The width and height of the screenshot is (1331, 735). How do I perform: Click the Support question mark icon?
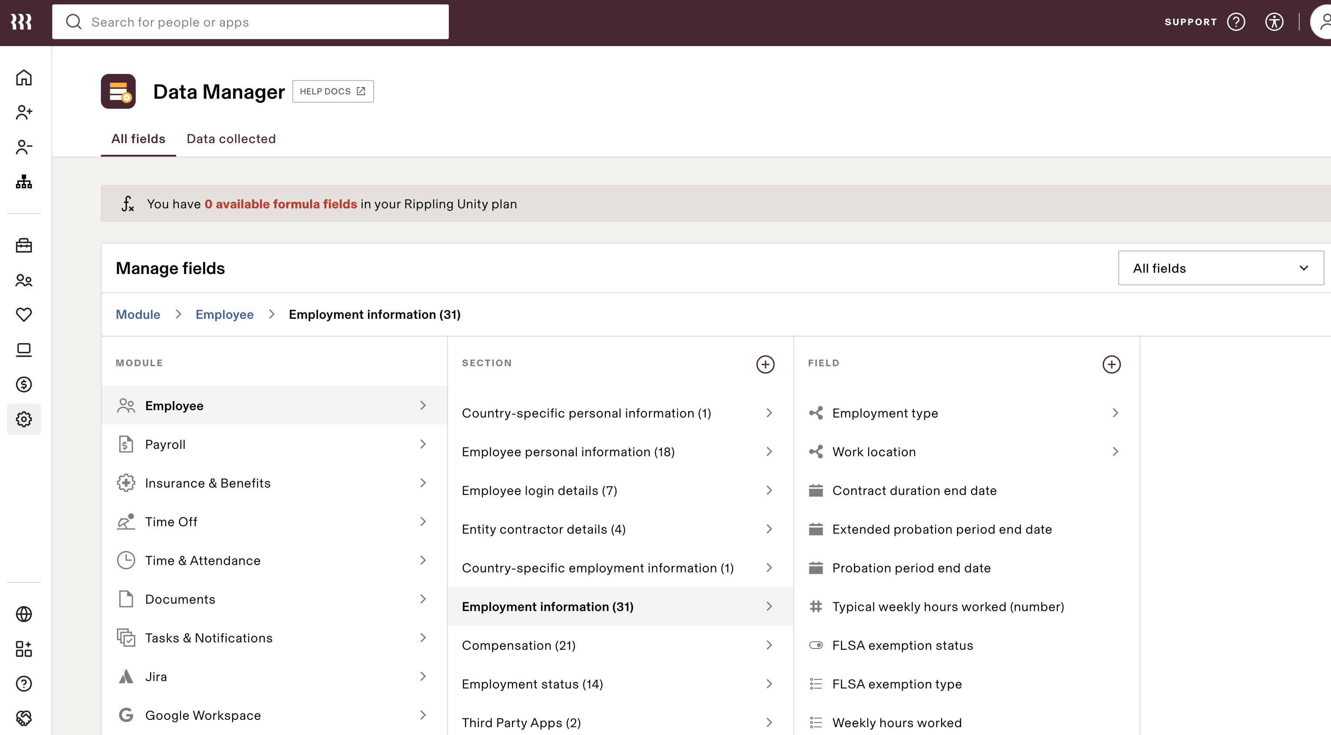[1236, 22]
